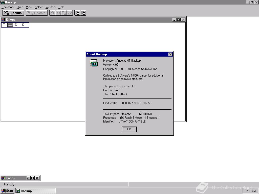Click the Arcada Software copyright line
This screenshot has height=194, width=259.
click(x=131, y=69)
